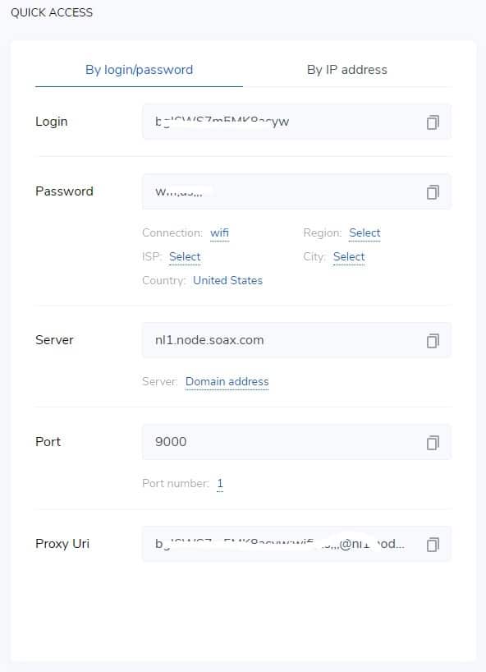Click into the Password field
This screenshot has width=486, height=672.
[x=296, y=191]
